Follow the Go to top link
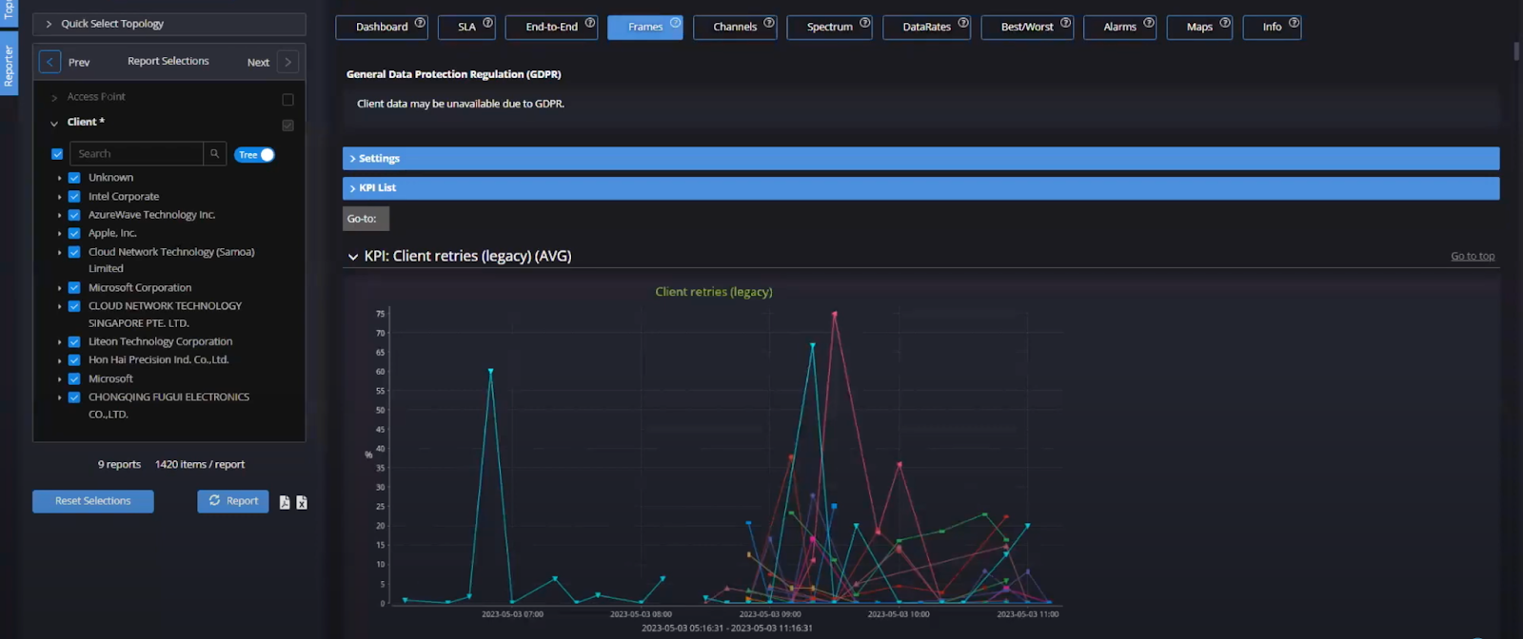This screenshot has height=639, width=1523. point(1472,256)
